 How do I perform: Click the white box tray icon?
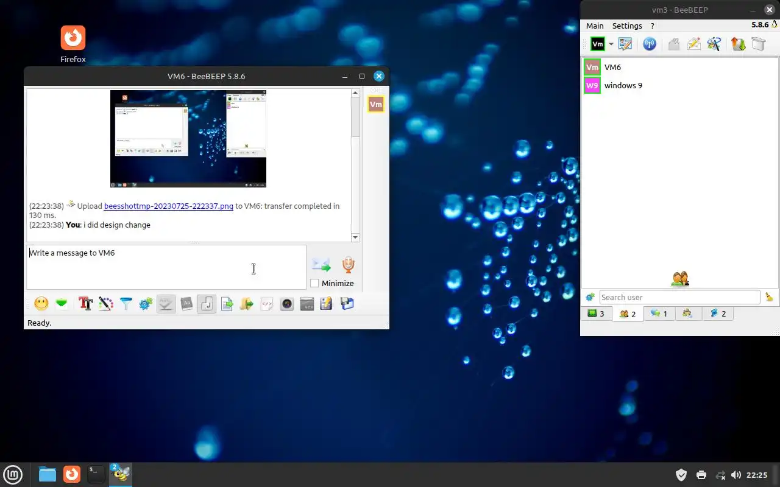click(x=758, y=44)
